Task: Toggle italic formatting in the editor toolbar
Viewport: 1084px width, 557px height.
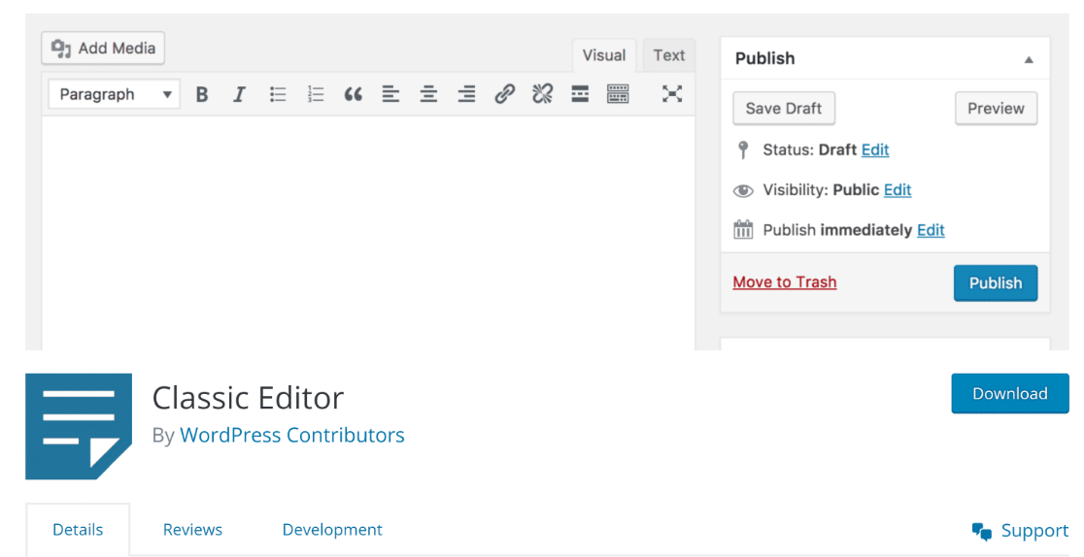Action: click(239, 94)
